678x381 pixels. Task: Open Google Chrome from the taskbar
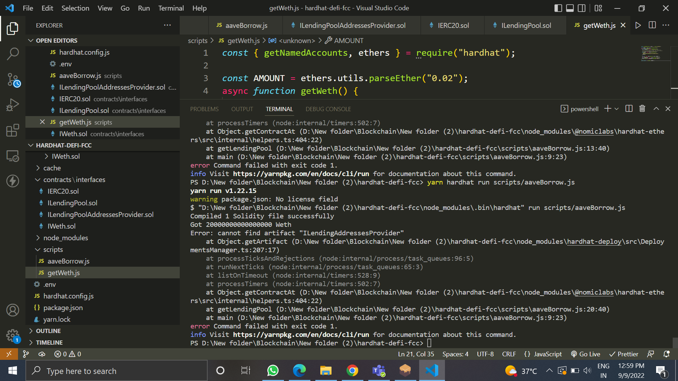point(352,371)
